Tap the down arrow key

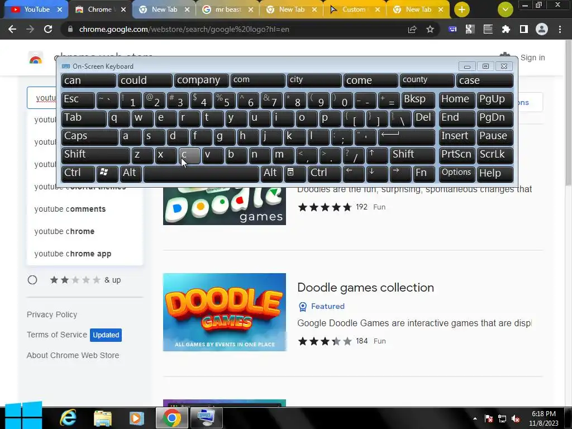377,174
